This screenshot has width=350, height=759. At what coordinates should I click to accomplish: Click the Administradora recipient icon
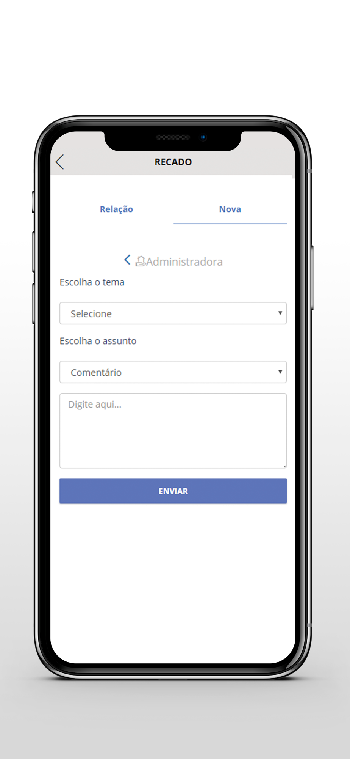(x=141, y=261)
